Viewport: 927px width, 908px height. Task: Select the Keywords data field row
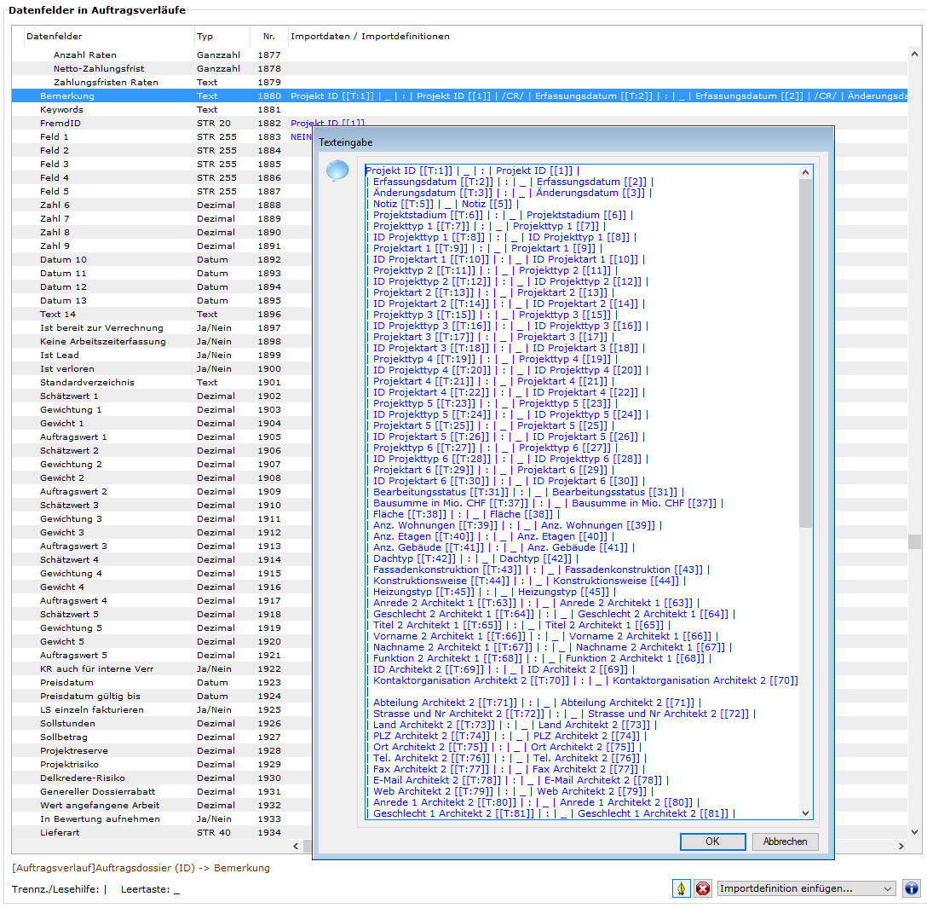click(61, 110)
